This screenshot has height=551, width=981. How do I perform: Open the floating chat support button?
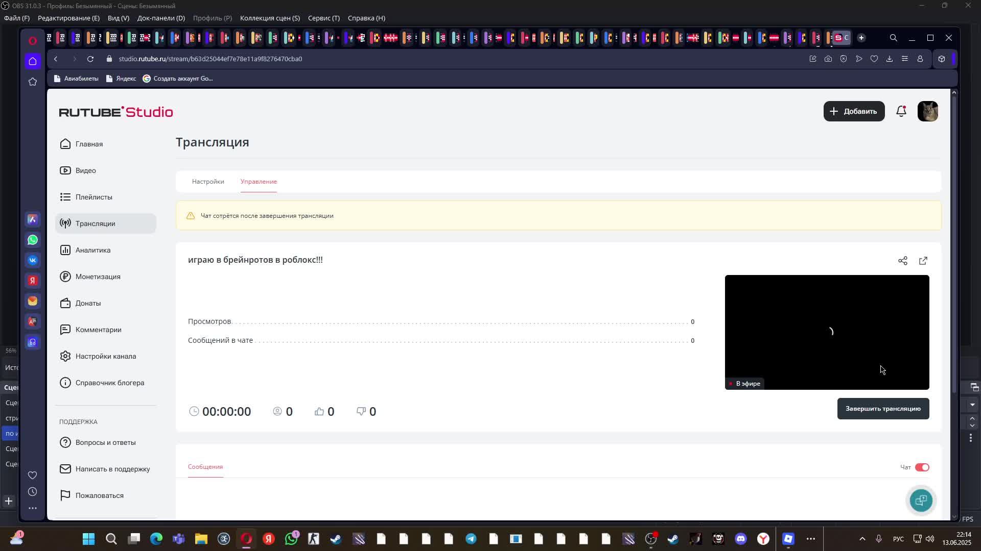tap(921, 500)
